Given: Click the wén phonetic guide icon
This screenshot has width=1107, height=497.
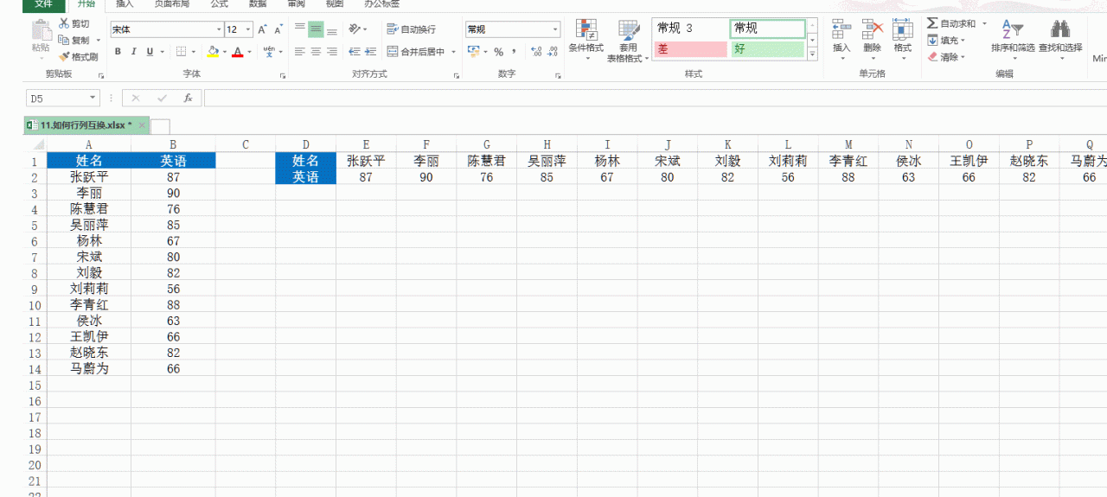Looking at the screenshot, I should [269, 52].
